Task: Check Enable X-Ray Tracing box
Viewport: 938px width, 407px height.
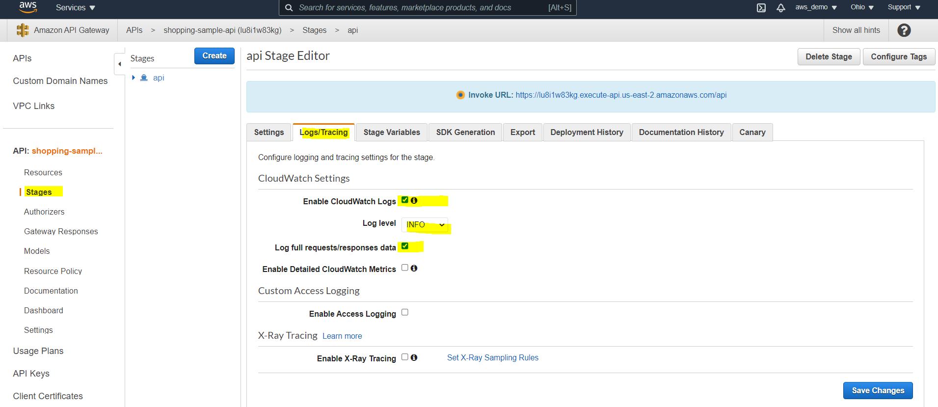Action: (x=405, y=357)
